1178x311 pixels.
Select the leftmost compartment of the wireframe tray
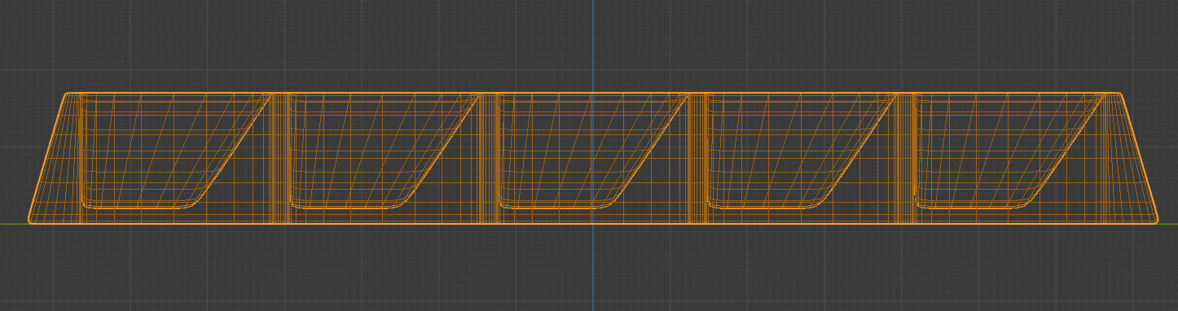point(175,151)
